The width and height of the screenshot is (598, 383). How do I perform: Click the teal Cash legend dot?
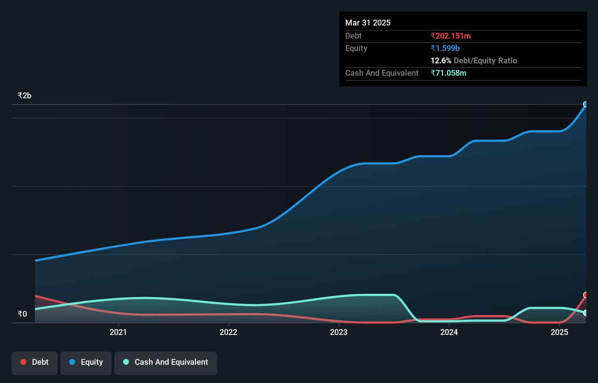click(126, 362)
